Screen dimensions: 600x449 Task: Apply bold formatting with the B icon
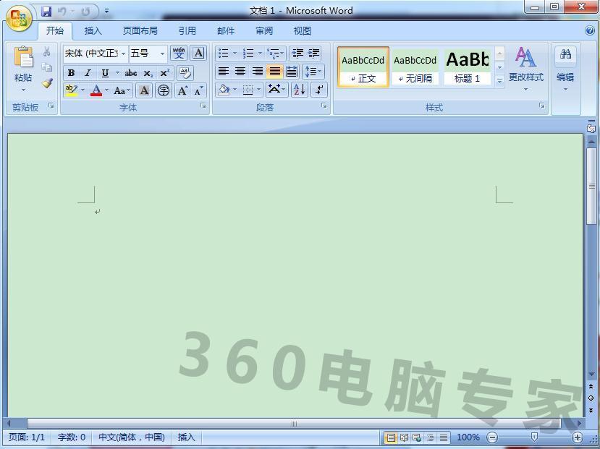coord(72,73)
